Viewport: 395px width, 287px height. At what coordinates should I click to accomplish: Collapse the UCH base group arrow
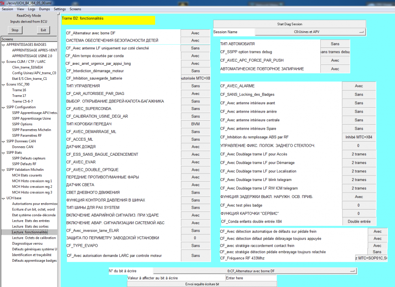[x=3, y=198]
